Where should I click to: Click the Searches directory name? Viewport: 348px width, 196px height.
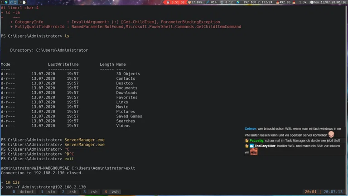pos(126,121)
